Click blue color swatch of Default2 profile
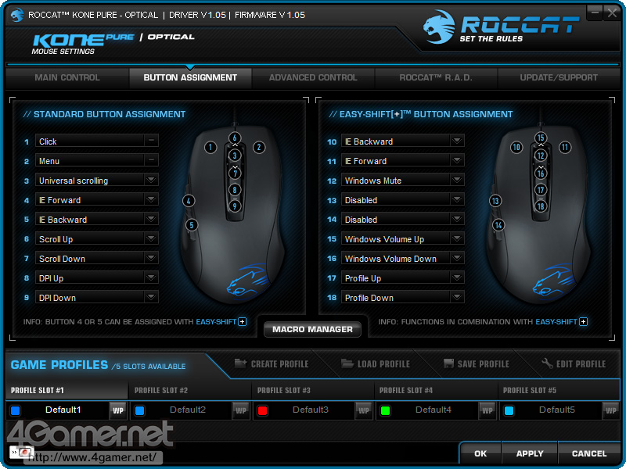 click(139, 410)
